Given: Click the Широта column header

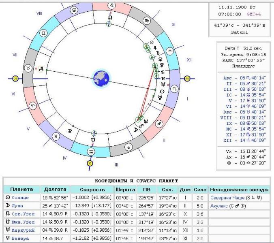Looking at the screenshot, I should tap(125, 190).
